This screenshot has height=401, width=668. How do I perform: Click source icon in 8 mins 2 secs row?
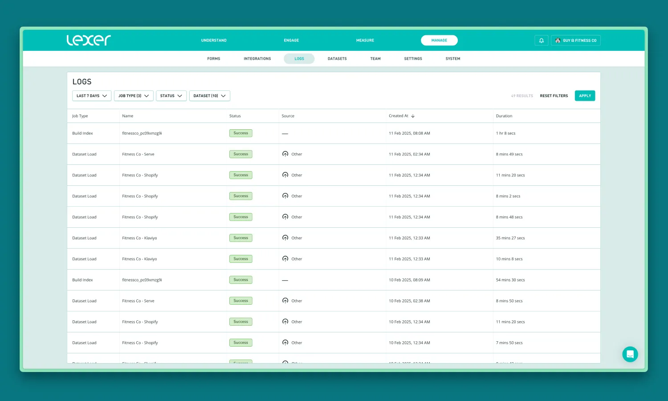285,196
